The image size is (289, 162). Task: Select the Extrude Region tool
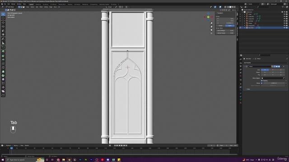3,52
